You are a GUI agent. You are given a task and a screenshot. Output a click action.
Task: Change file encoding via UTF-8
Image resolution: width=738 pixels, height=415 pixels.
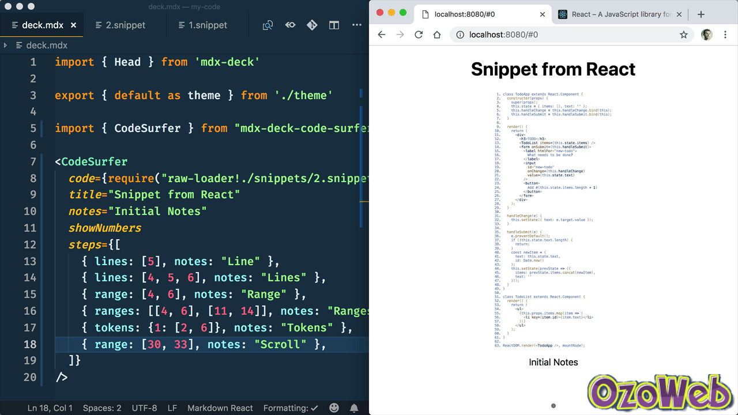point(144,408)
